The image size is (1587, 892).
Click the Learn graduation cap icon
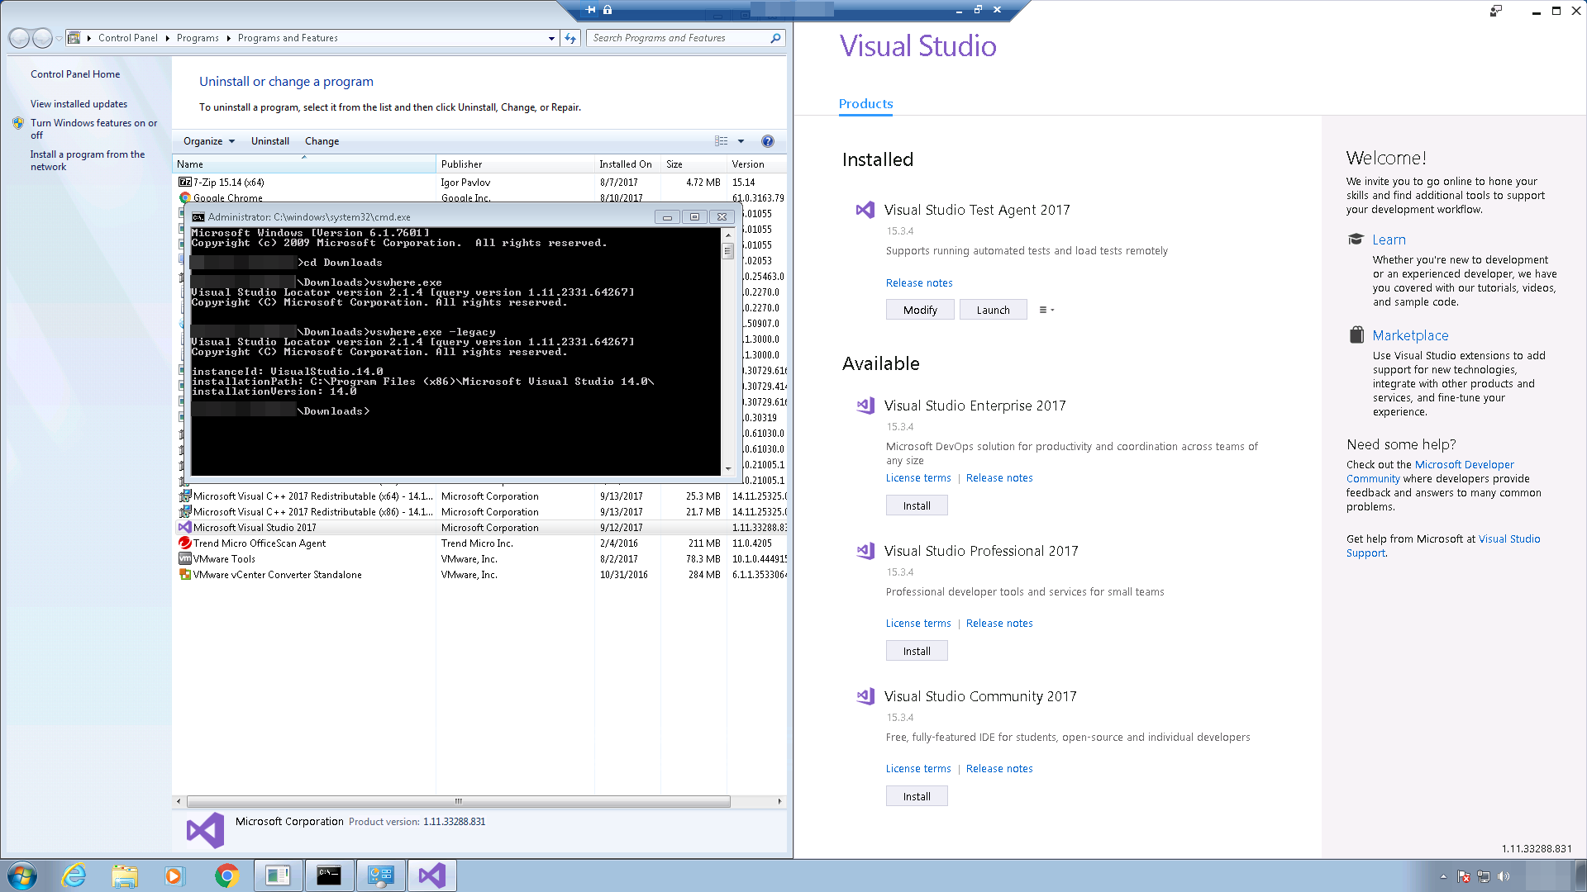pos(1356,240)
